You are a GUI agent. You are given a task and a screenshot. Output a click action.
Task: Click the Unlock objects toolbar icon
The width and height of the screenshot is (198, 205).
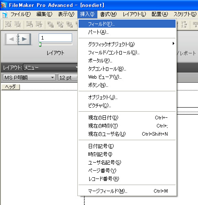coord(39,24)
